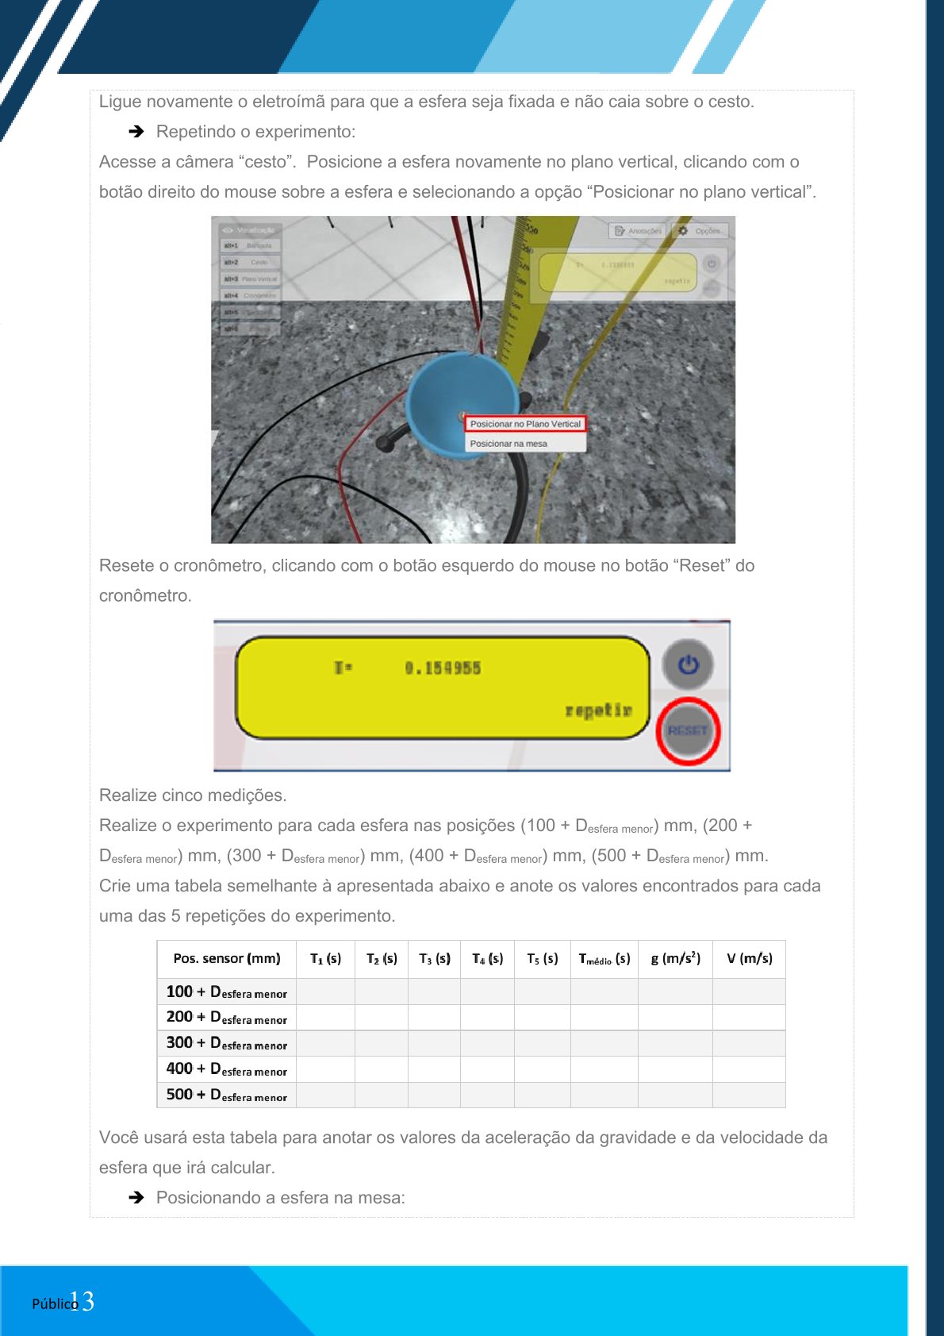Choose "Posicionar na mesa" from context menu

(509, 444)
